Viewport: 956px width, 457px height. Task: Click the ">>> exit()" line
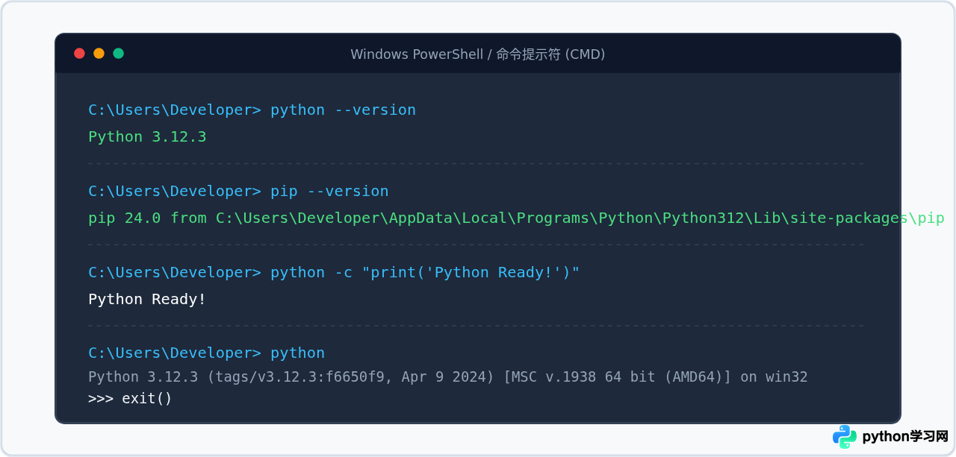[130, 398]
